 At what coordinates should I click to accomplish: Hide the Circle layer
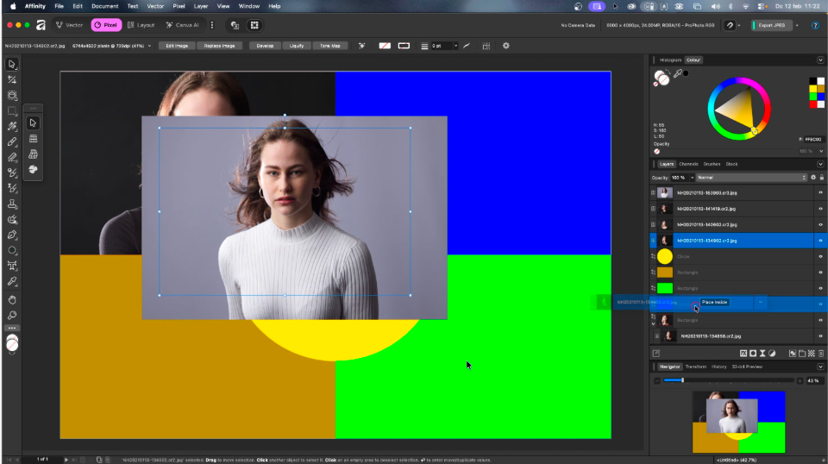(x=820, y=256)
